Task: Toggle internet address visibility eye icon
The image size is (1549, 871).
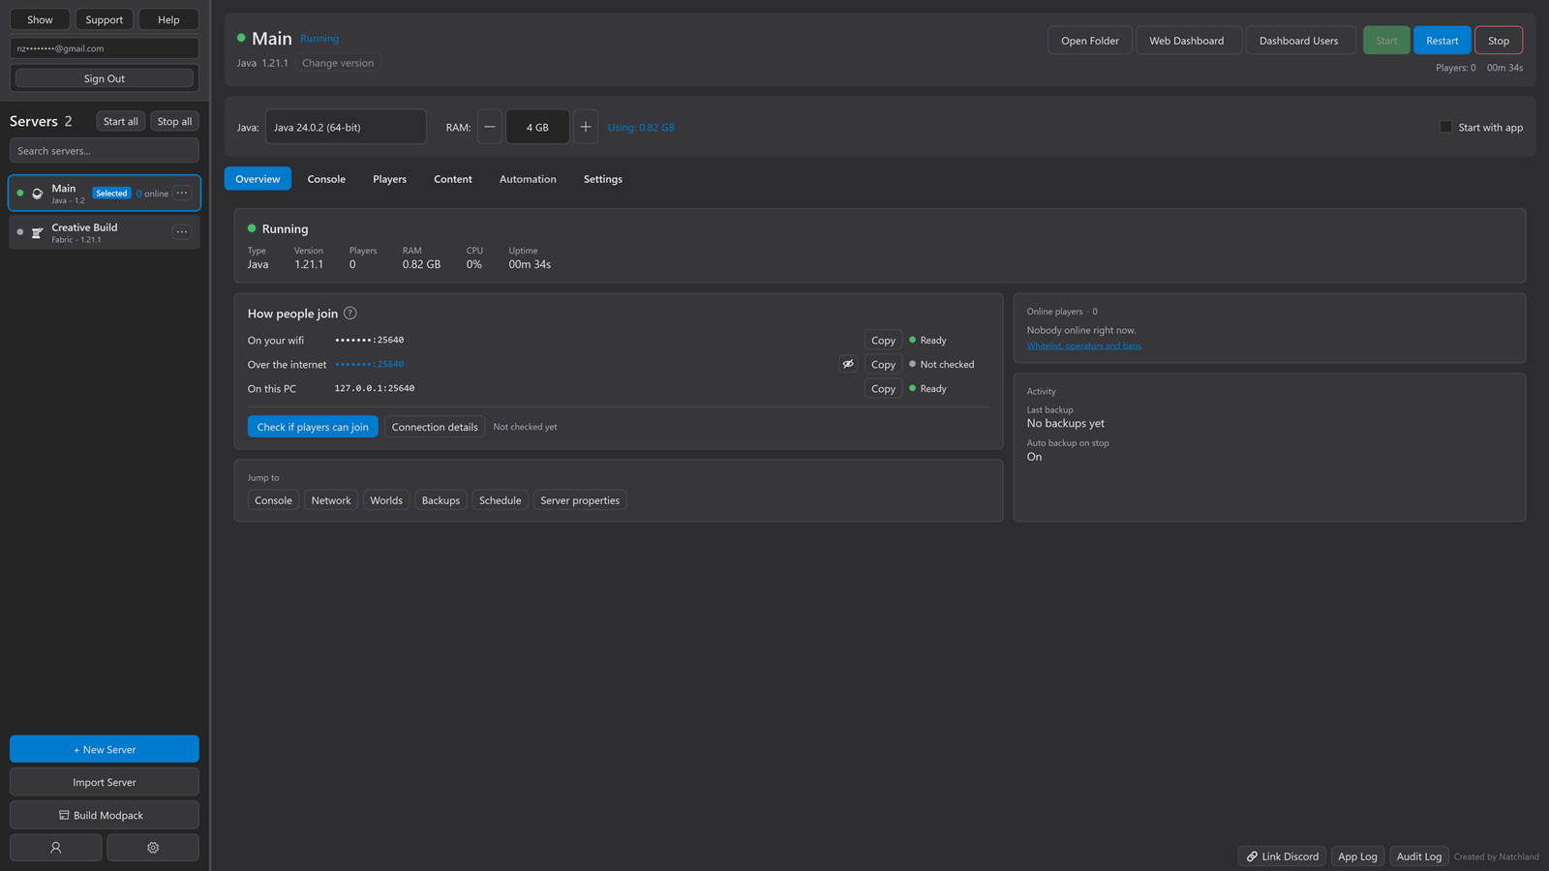Action: pyautogui.click(x=848, y=364)
